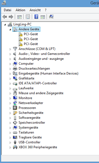The height and width of the screenshot is (163, 99).
Task: Open the Ansicht menu
Action: pos(35,10)
